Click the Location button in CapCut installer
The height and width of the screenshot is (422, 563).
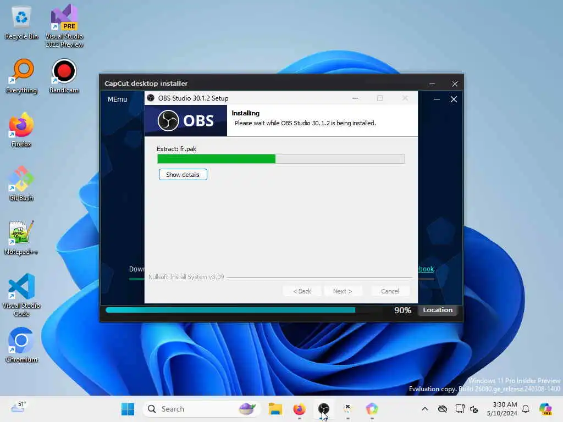438,310
